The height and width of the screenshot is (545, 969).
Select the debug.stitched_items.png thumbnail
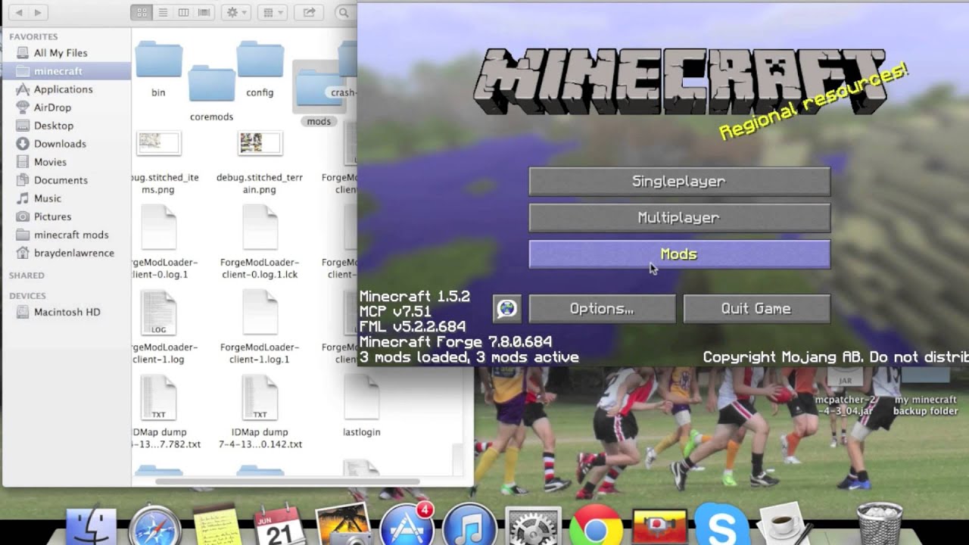point(158,142)
